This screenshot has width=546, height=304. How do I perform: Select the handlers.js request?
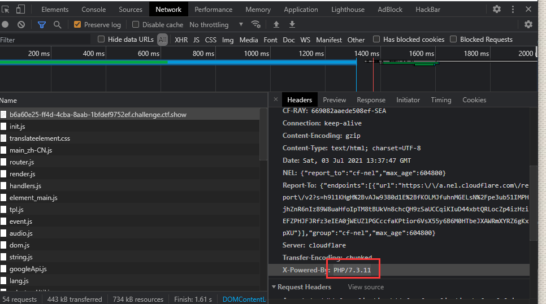click(129, 185)
